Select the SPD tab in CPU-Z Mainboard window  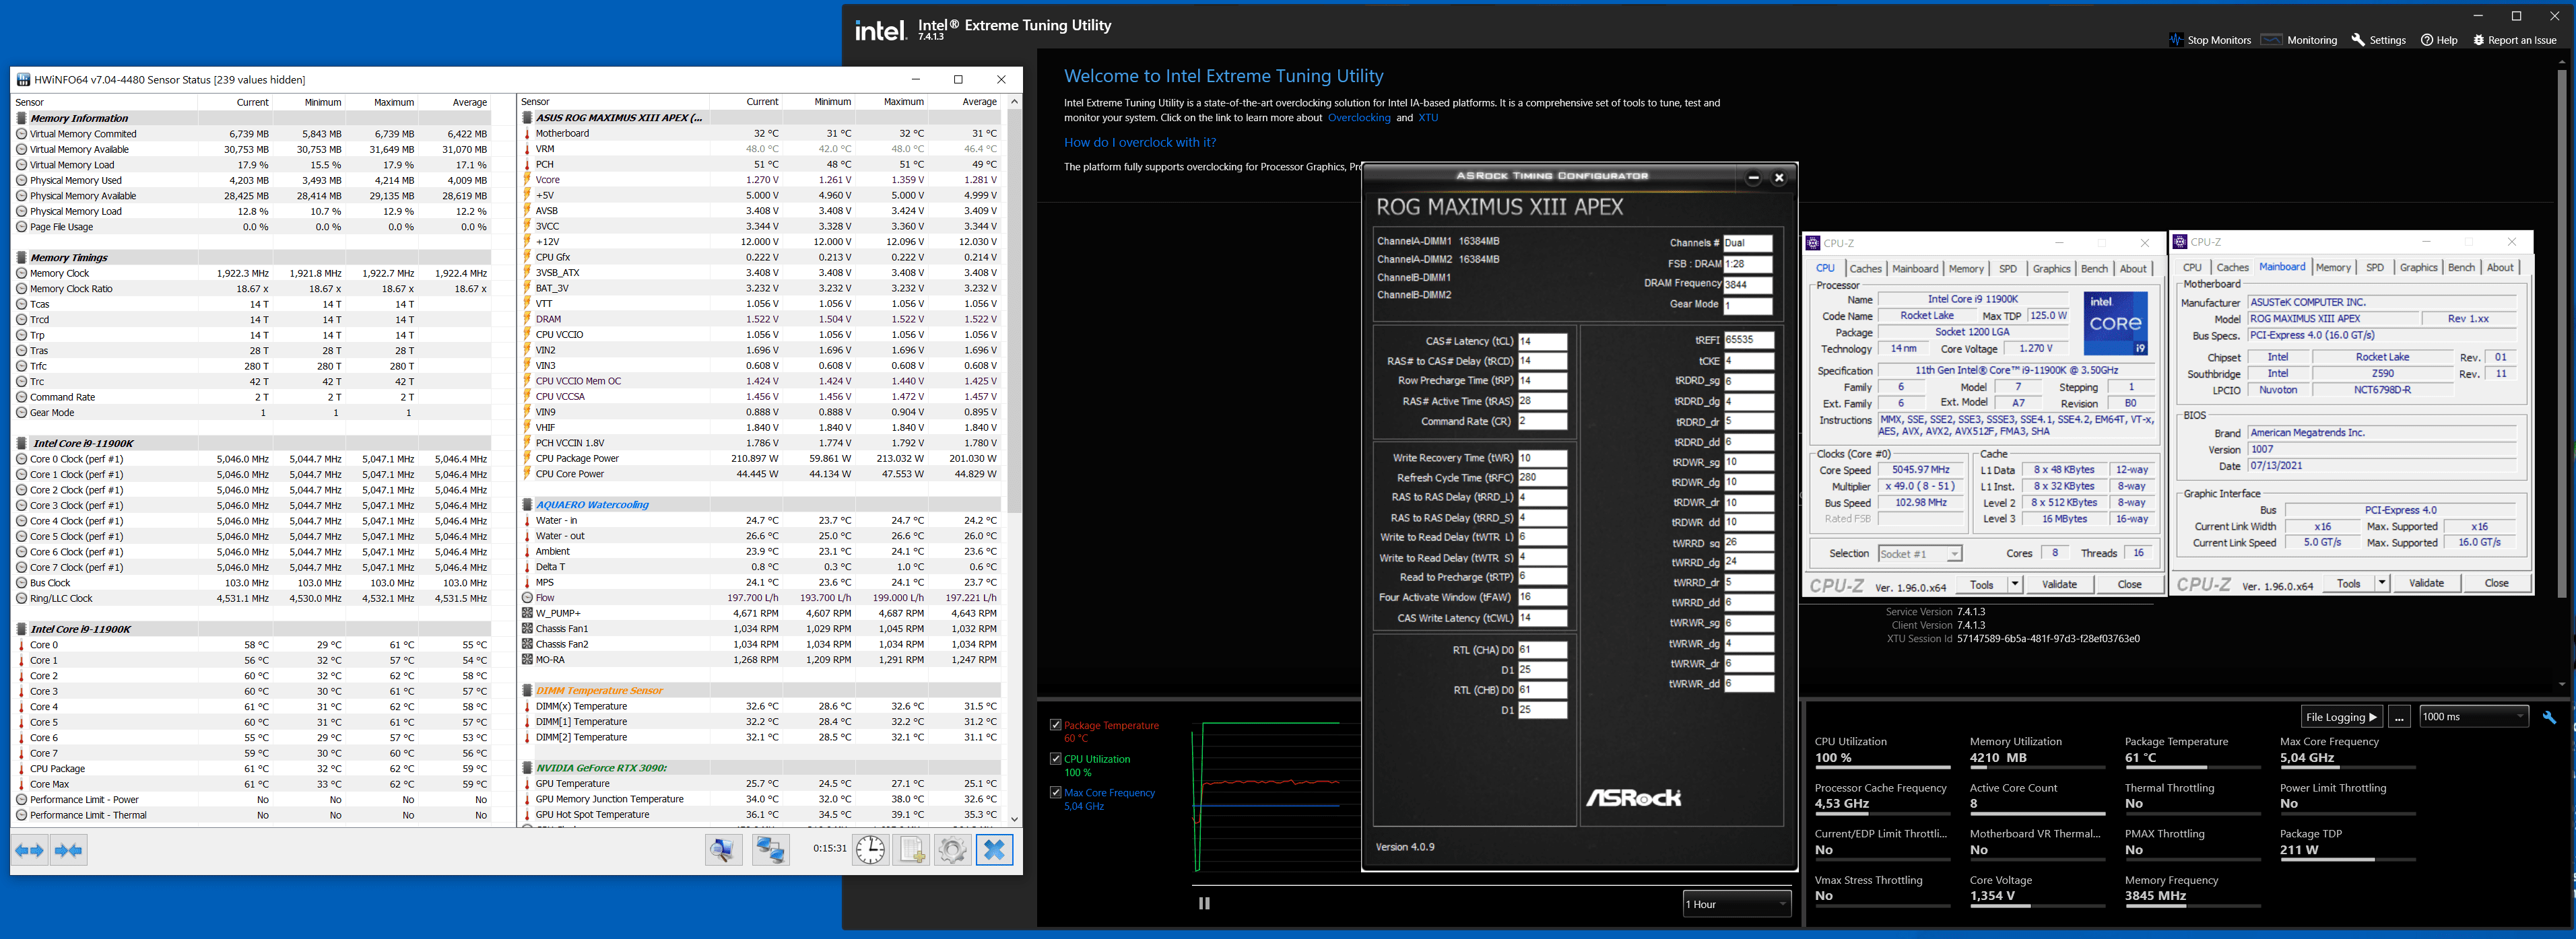pyautogui.click(x=2374, y=268)
